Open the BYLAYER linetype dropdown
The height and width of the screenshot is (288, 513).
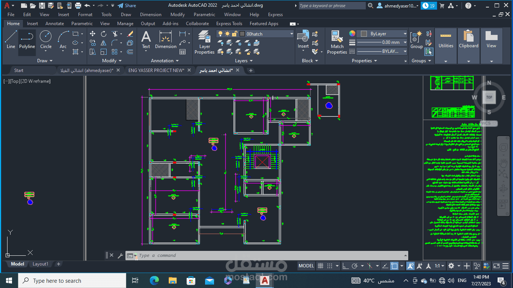click(405, 51)
